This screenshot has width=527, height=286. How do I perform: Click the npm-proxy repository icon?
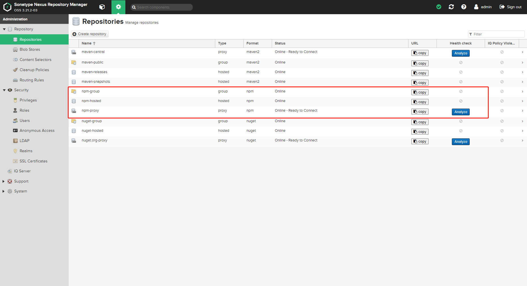(x=74, y=111)
